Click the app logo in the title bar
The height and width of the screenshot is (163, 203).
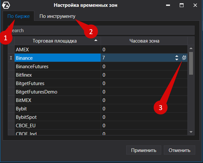[6, 5]
